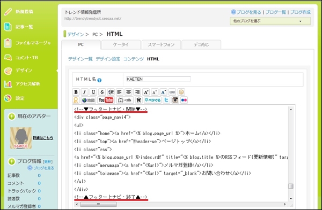Open the デザイン設定 link
The height and width of the screenshot is (210, 322).
108,59
